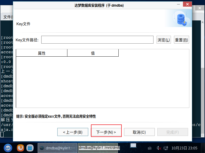Open the keyboard tray icon

(x=150, y=148)
